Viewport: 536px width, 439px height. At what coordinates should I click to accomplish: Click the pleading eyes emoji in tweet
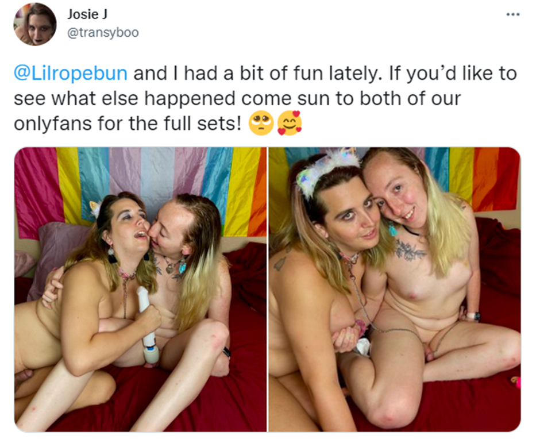(261, 123)
